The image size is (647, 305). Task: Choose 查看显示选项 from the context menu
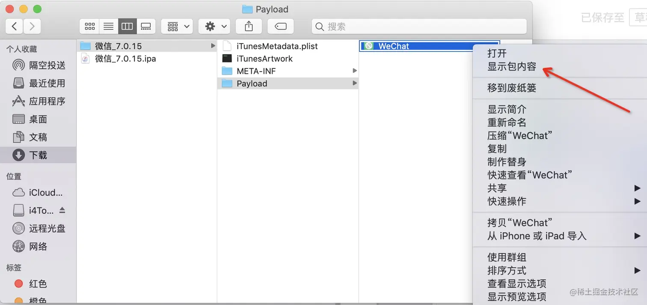click(x=560, y=284)
